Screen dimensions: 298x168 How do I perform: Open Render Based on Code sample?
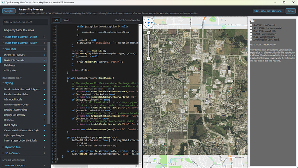24,105
